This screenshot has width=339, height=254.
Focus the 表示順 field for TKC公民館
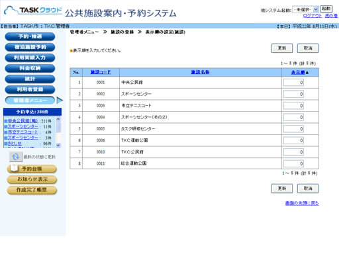pos(293,152)
